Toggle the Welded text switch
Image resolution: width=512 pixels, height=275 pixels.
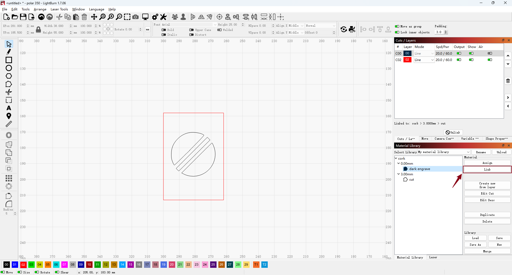tap(219, 30)
